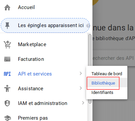The image size is (135, 121).
Task: Open the Marketplace menu entry
Action: tap(32, 44)
